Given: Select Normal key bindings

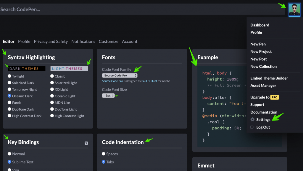Looking at the screenshot, I should tap(9, 154).
